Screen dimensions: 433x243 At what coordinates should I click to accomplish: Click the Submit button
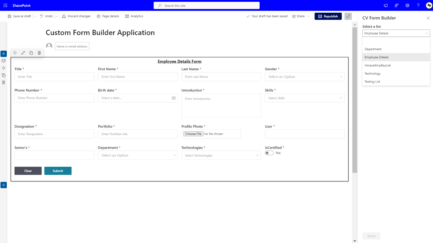(58, 171)
